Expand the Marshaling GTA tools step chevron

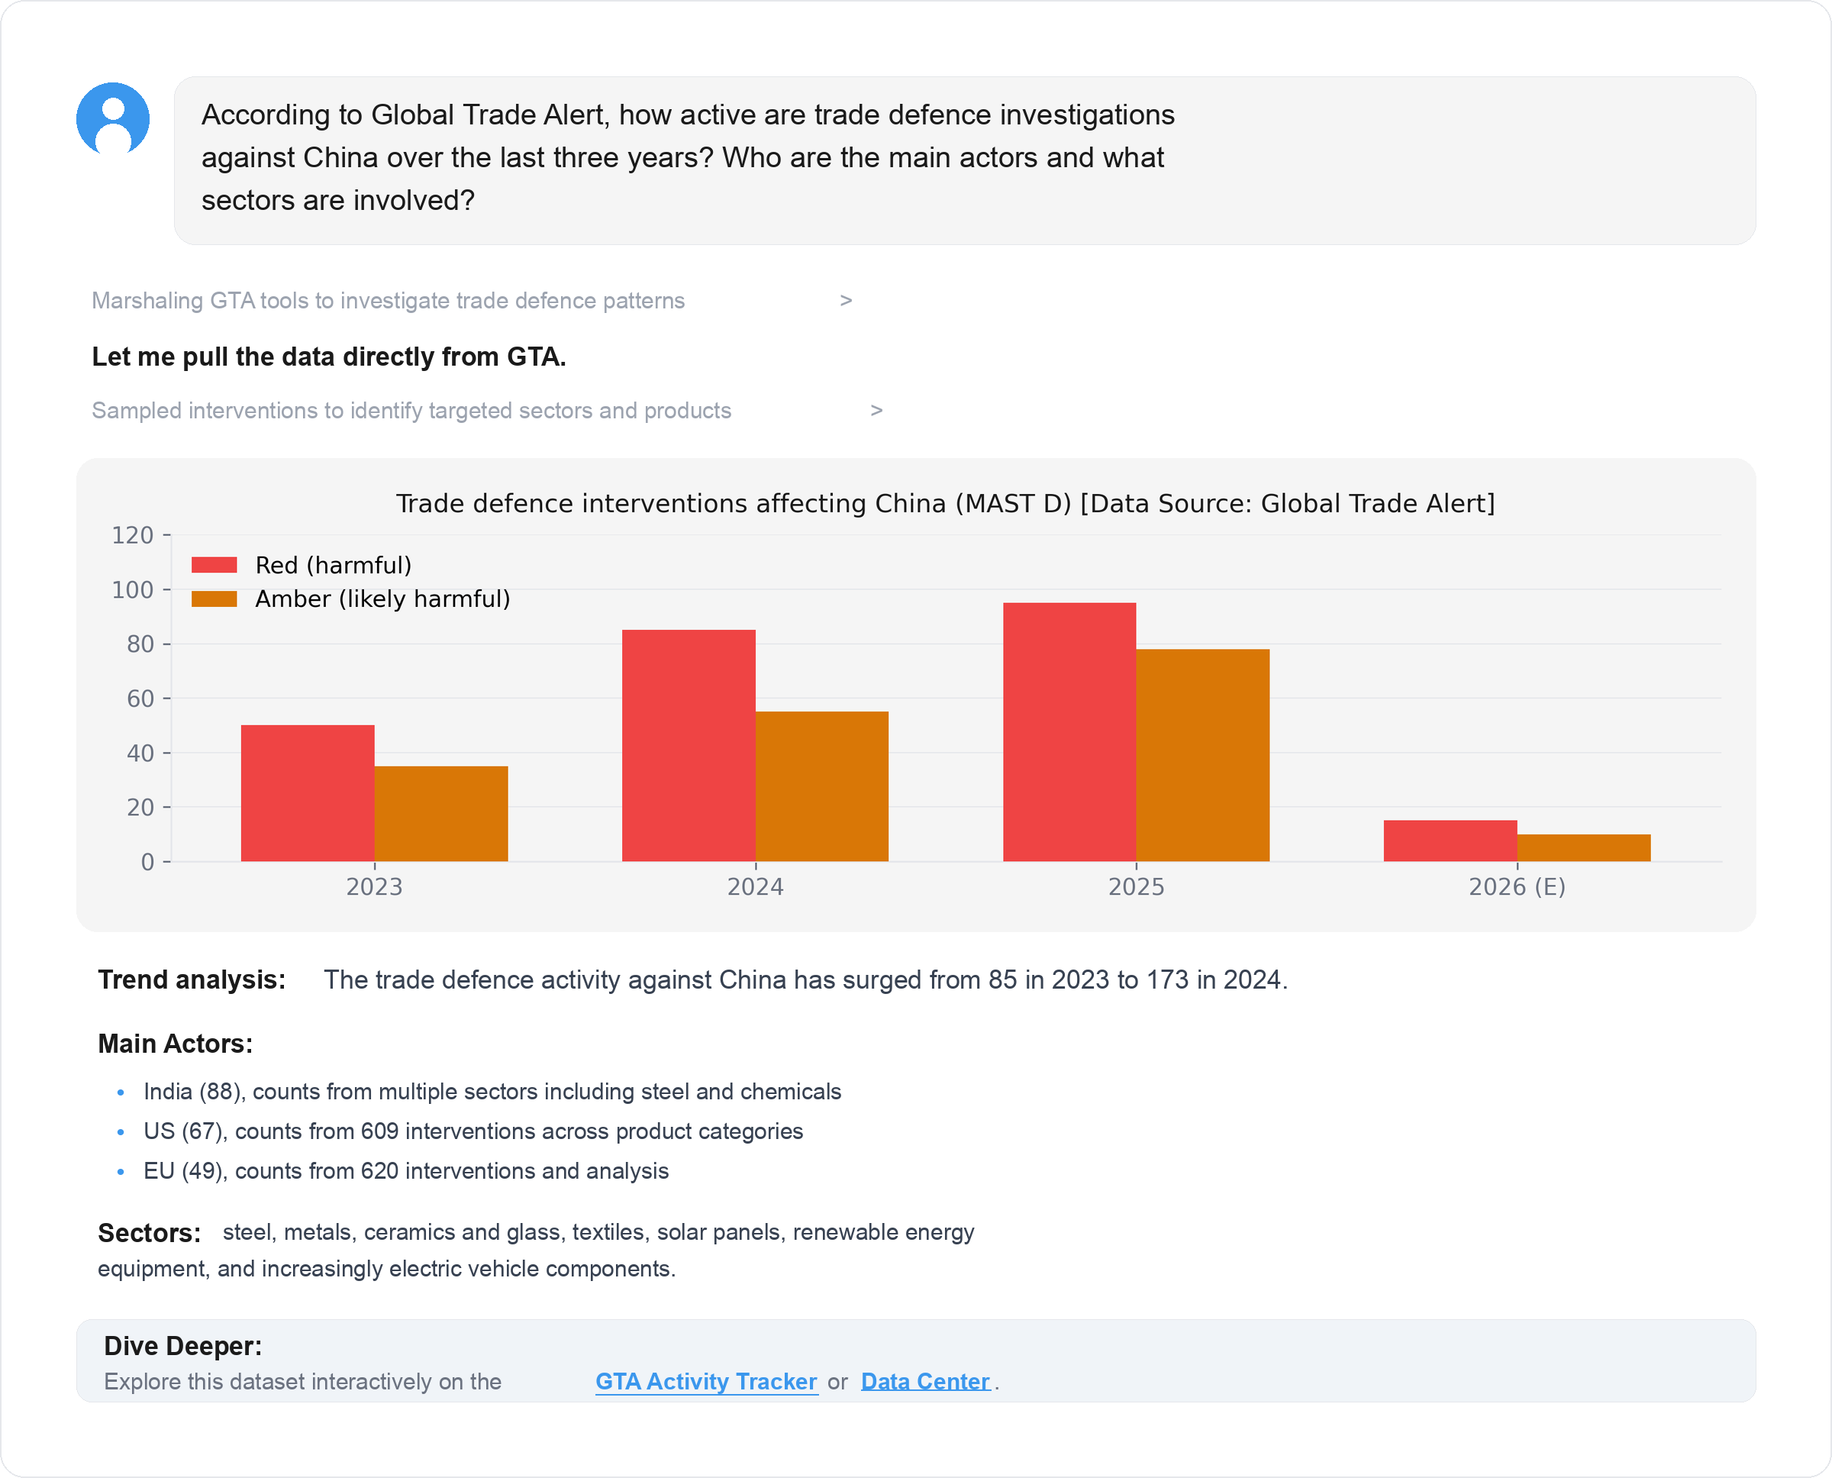click(x=845, y=301)
